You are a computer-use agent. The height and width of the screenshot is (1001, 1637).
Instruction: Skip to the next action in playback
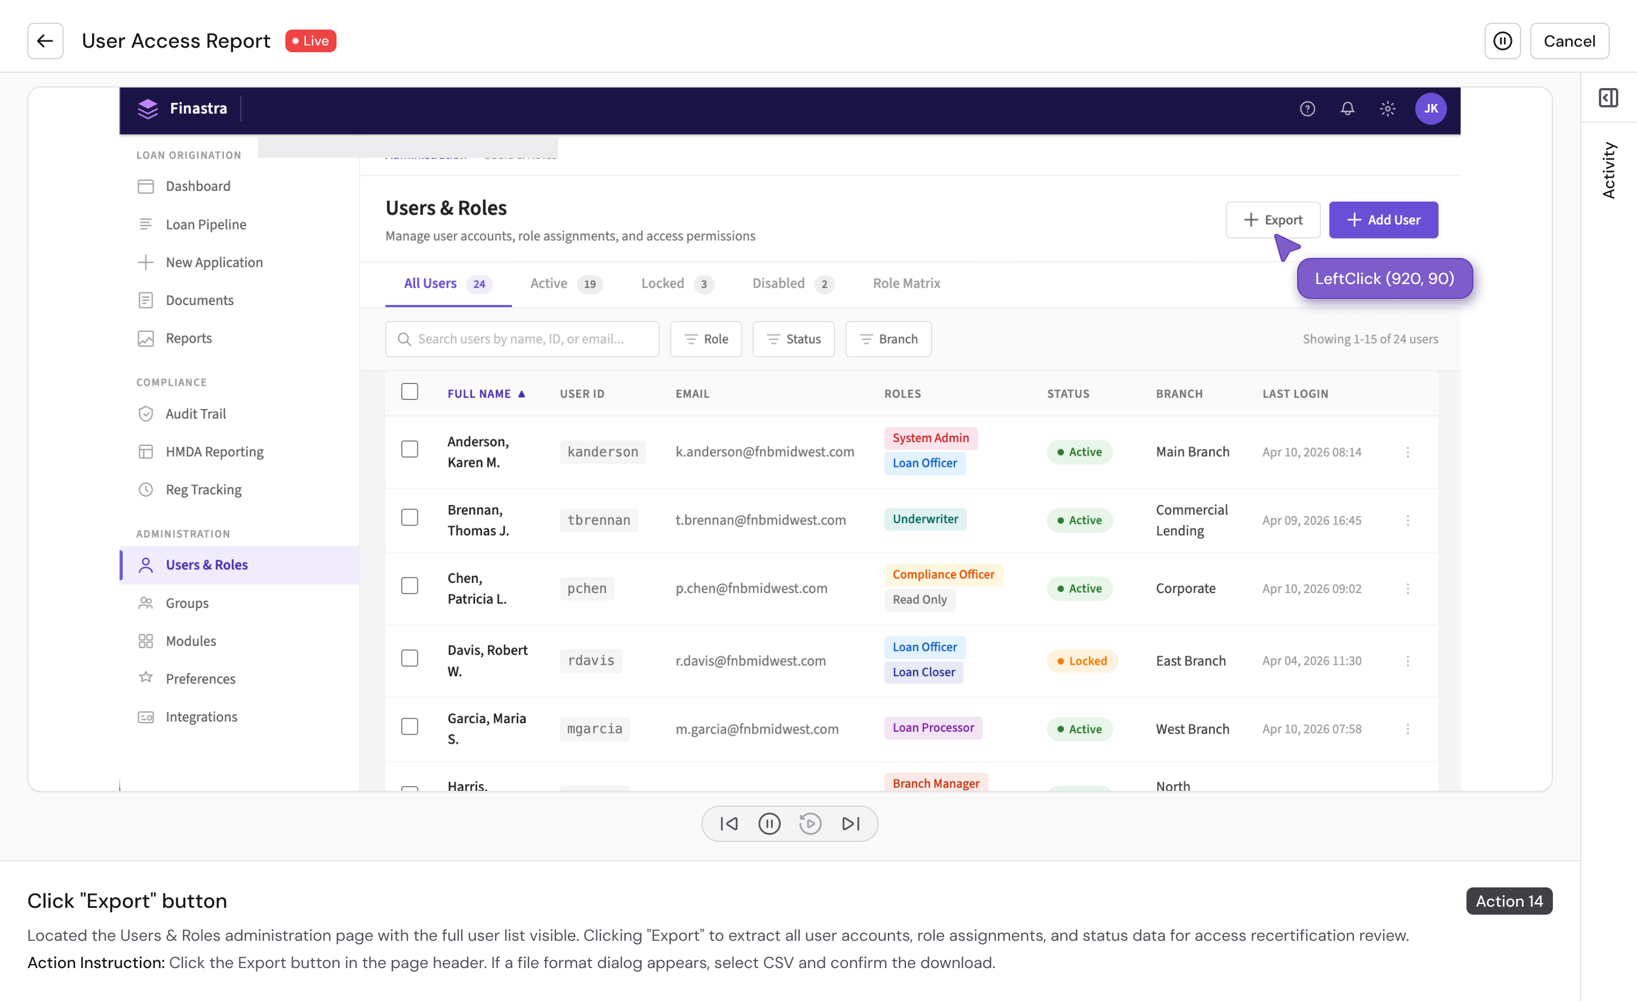pyautogui.click(x=850, y=824)
